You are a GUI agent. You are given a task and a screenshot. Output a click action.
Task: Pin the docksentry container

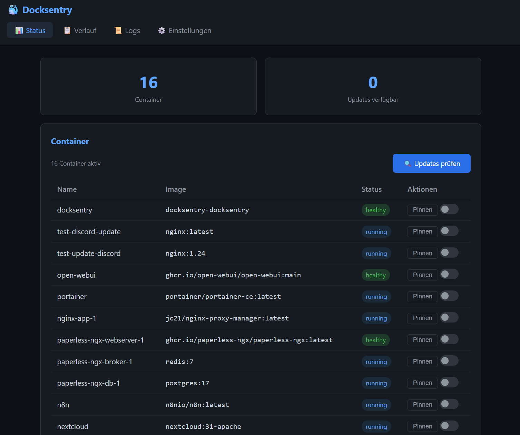point(422,210)
